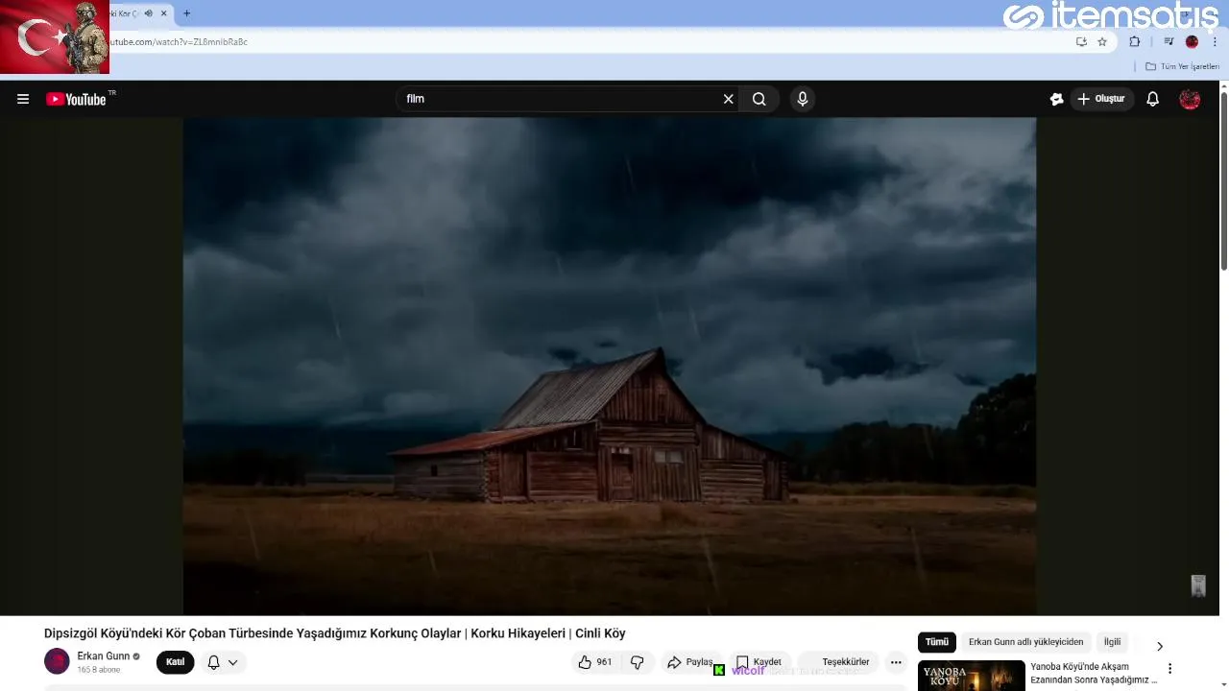
Task: Open Chrome media control icon
Action: coord(1169,41)
